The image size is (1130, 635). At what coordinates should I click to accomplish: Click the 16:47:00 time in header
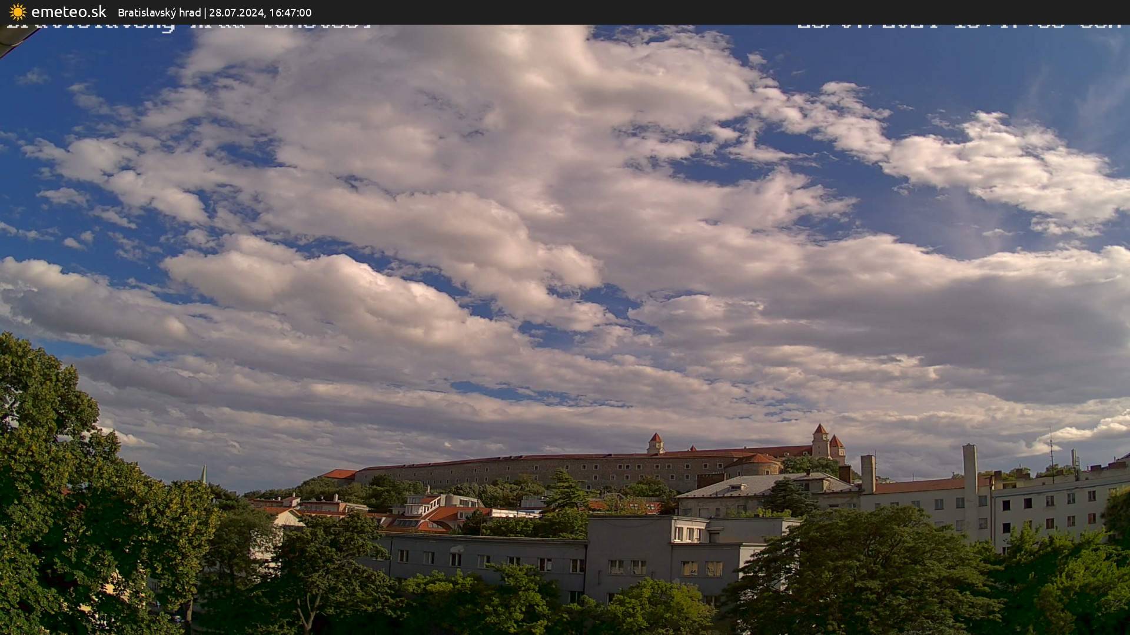[288, 13]
